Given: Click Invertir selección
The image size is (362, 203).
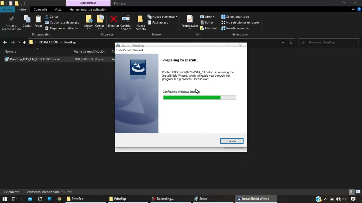Looking at the screenshot, I should click(x=235, y=28).
